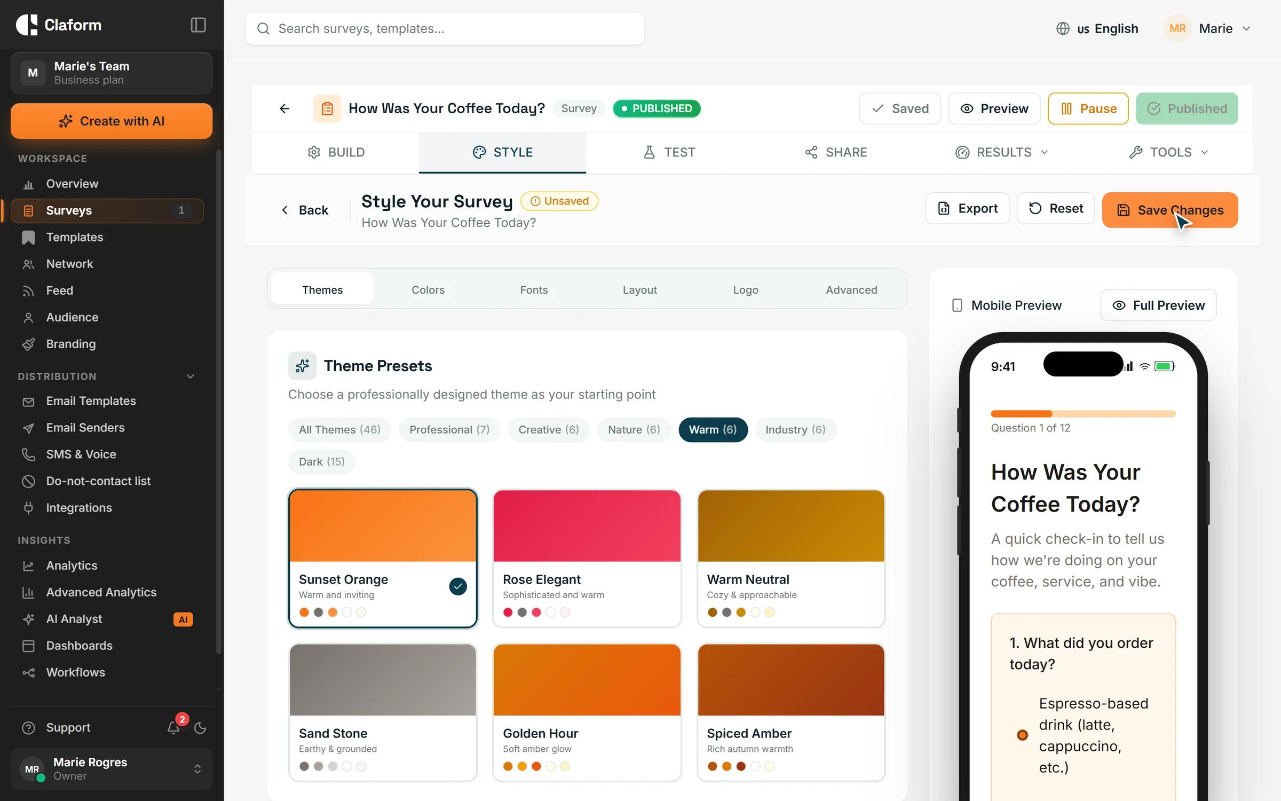Click the search surveys input field
1281x801 pixels.
click(445, 28)
